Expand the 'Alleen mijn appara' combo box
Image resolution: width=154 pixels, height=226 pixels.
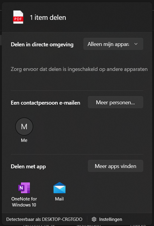[x=113, y=44]
